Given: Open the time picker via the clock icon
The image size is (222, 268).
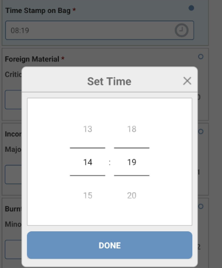Looking at the screenshot, I should [x=181, y=30].
